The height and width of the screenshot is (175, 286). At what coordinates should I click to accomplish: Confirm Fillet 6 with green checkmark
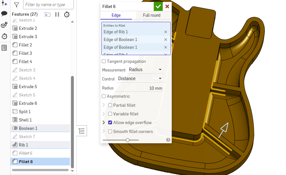coord(158,6)
